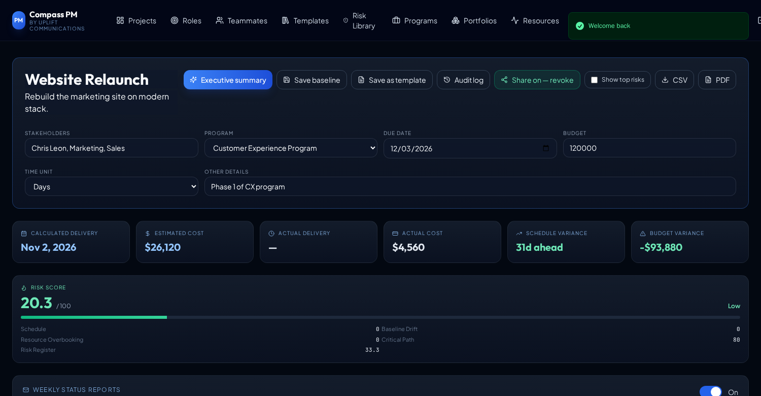Open the Due Date picker field

(x=470, y=148)
